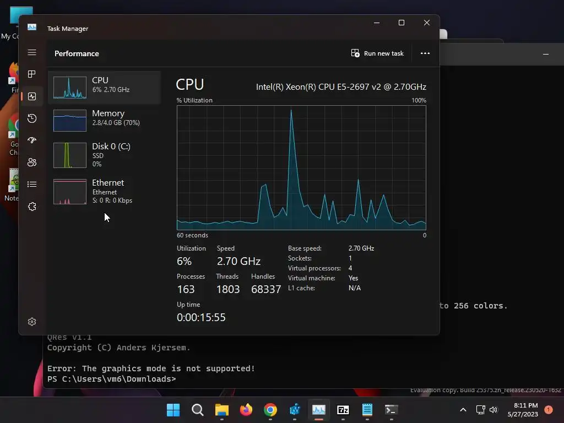
Task: Click the Ethernet mini graph thumbnail
Action: (70, 192)
